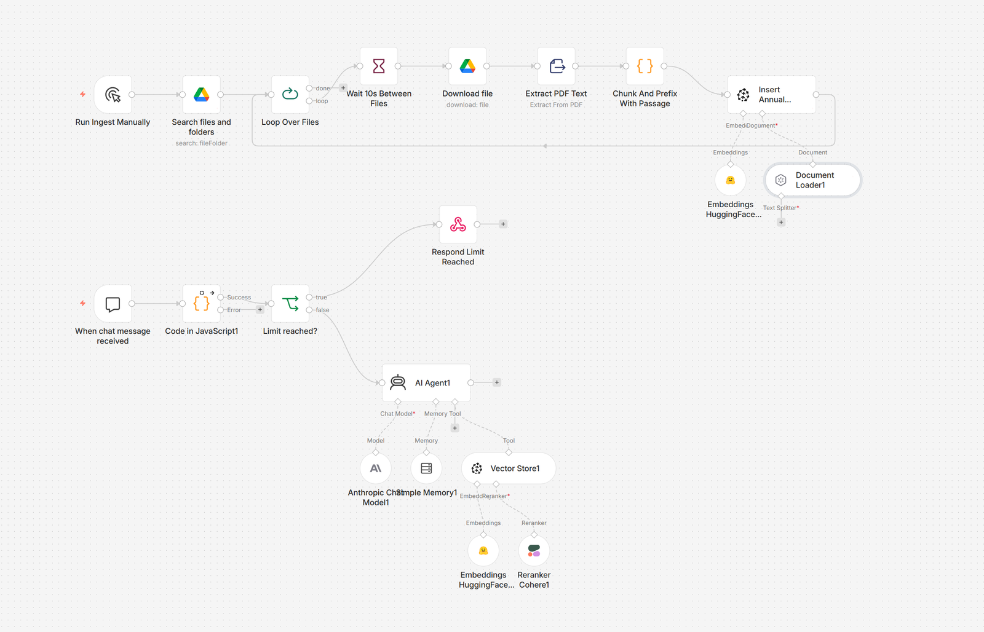Viewport: 984px width, 632px height.
Task: Add node after Respond Limit Reached
Action: (503, 224)
